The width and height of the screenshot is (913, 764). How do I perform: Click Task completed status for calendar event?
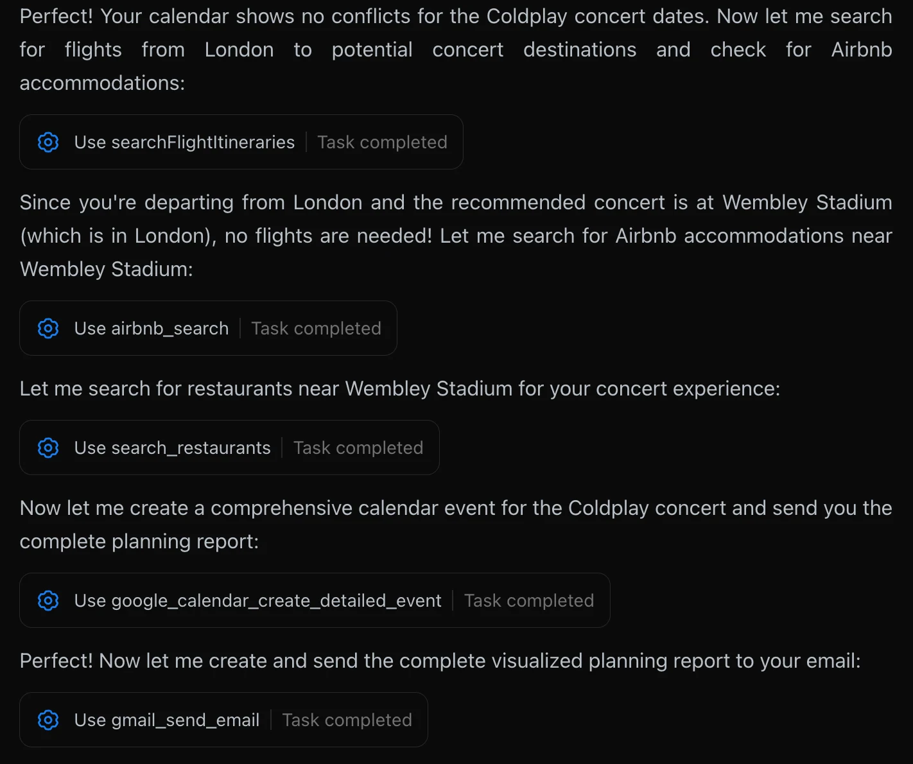(x=529, y=600)
